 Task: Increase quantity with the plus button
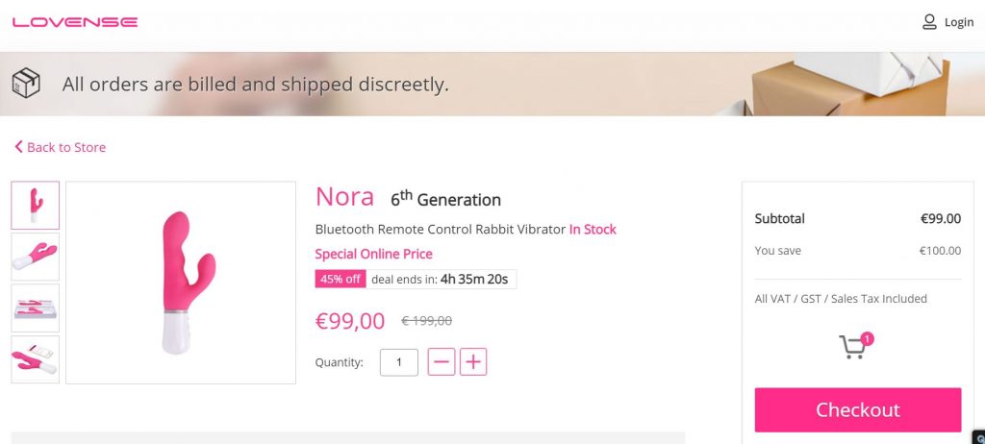click(473, 362)
